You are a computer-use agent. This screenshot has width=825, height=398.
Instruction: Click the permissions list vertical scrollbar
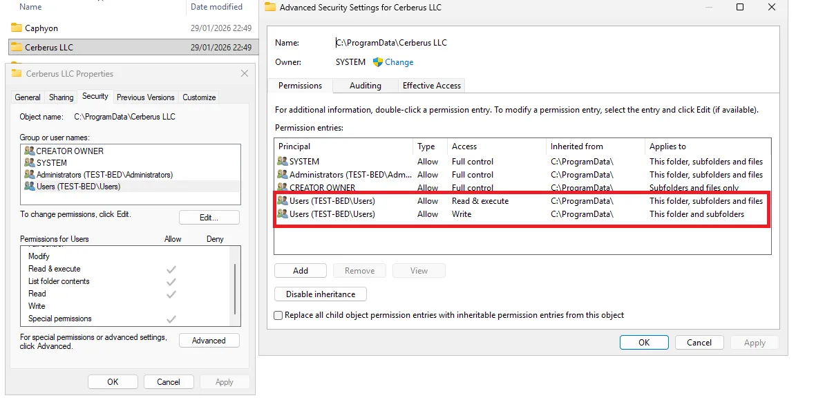coord(235,287)
